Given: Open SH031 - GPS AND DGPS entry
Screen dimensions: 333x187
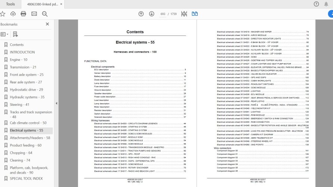Looking at the screenshot, I should tap(263, 77).
